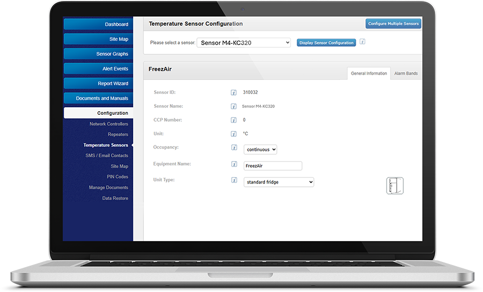Open the Unit Type dropdown showing standard fridge
Viewport: 483px width, 292px height.
click(279, 182)
